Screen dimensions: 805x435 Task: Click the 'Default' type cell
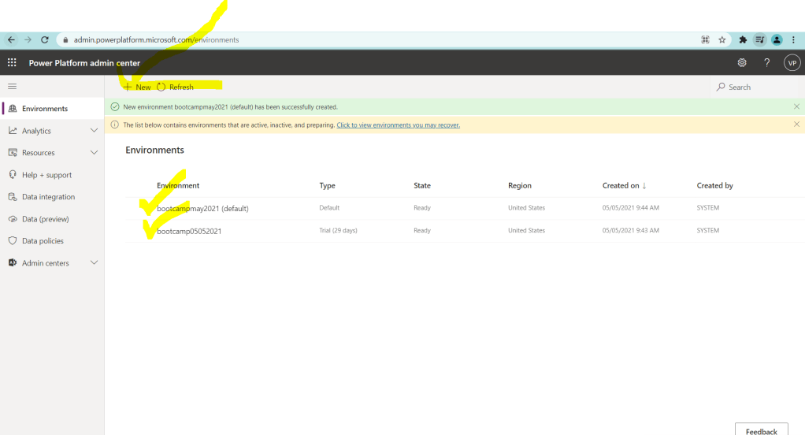coord(329,207)
